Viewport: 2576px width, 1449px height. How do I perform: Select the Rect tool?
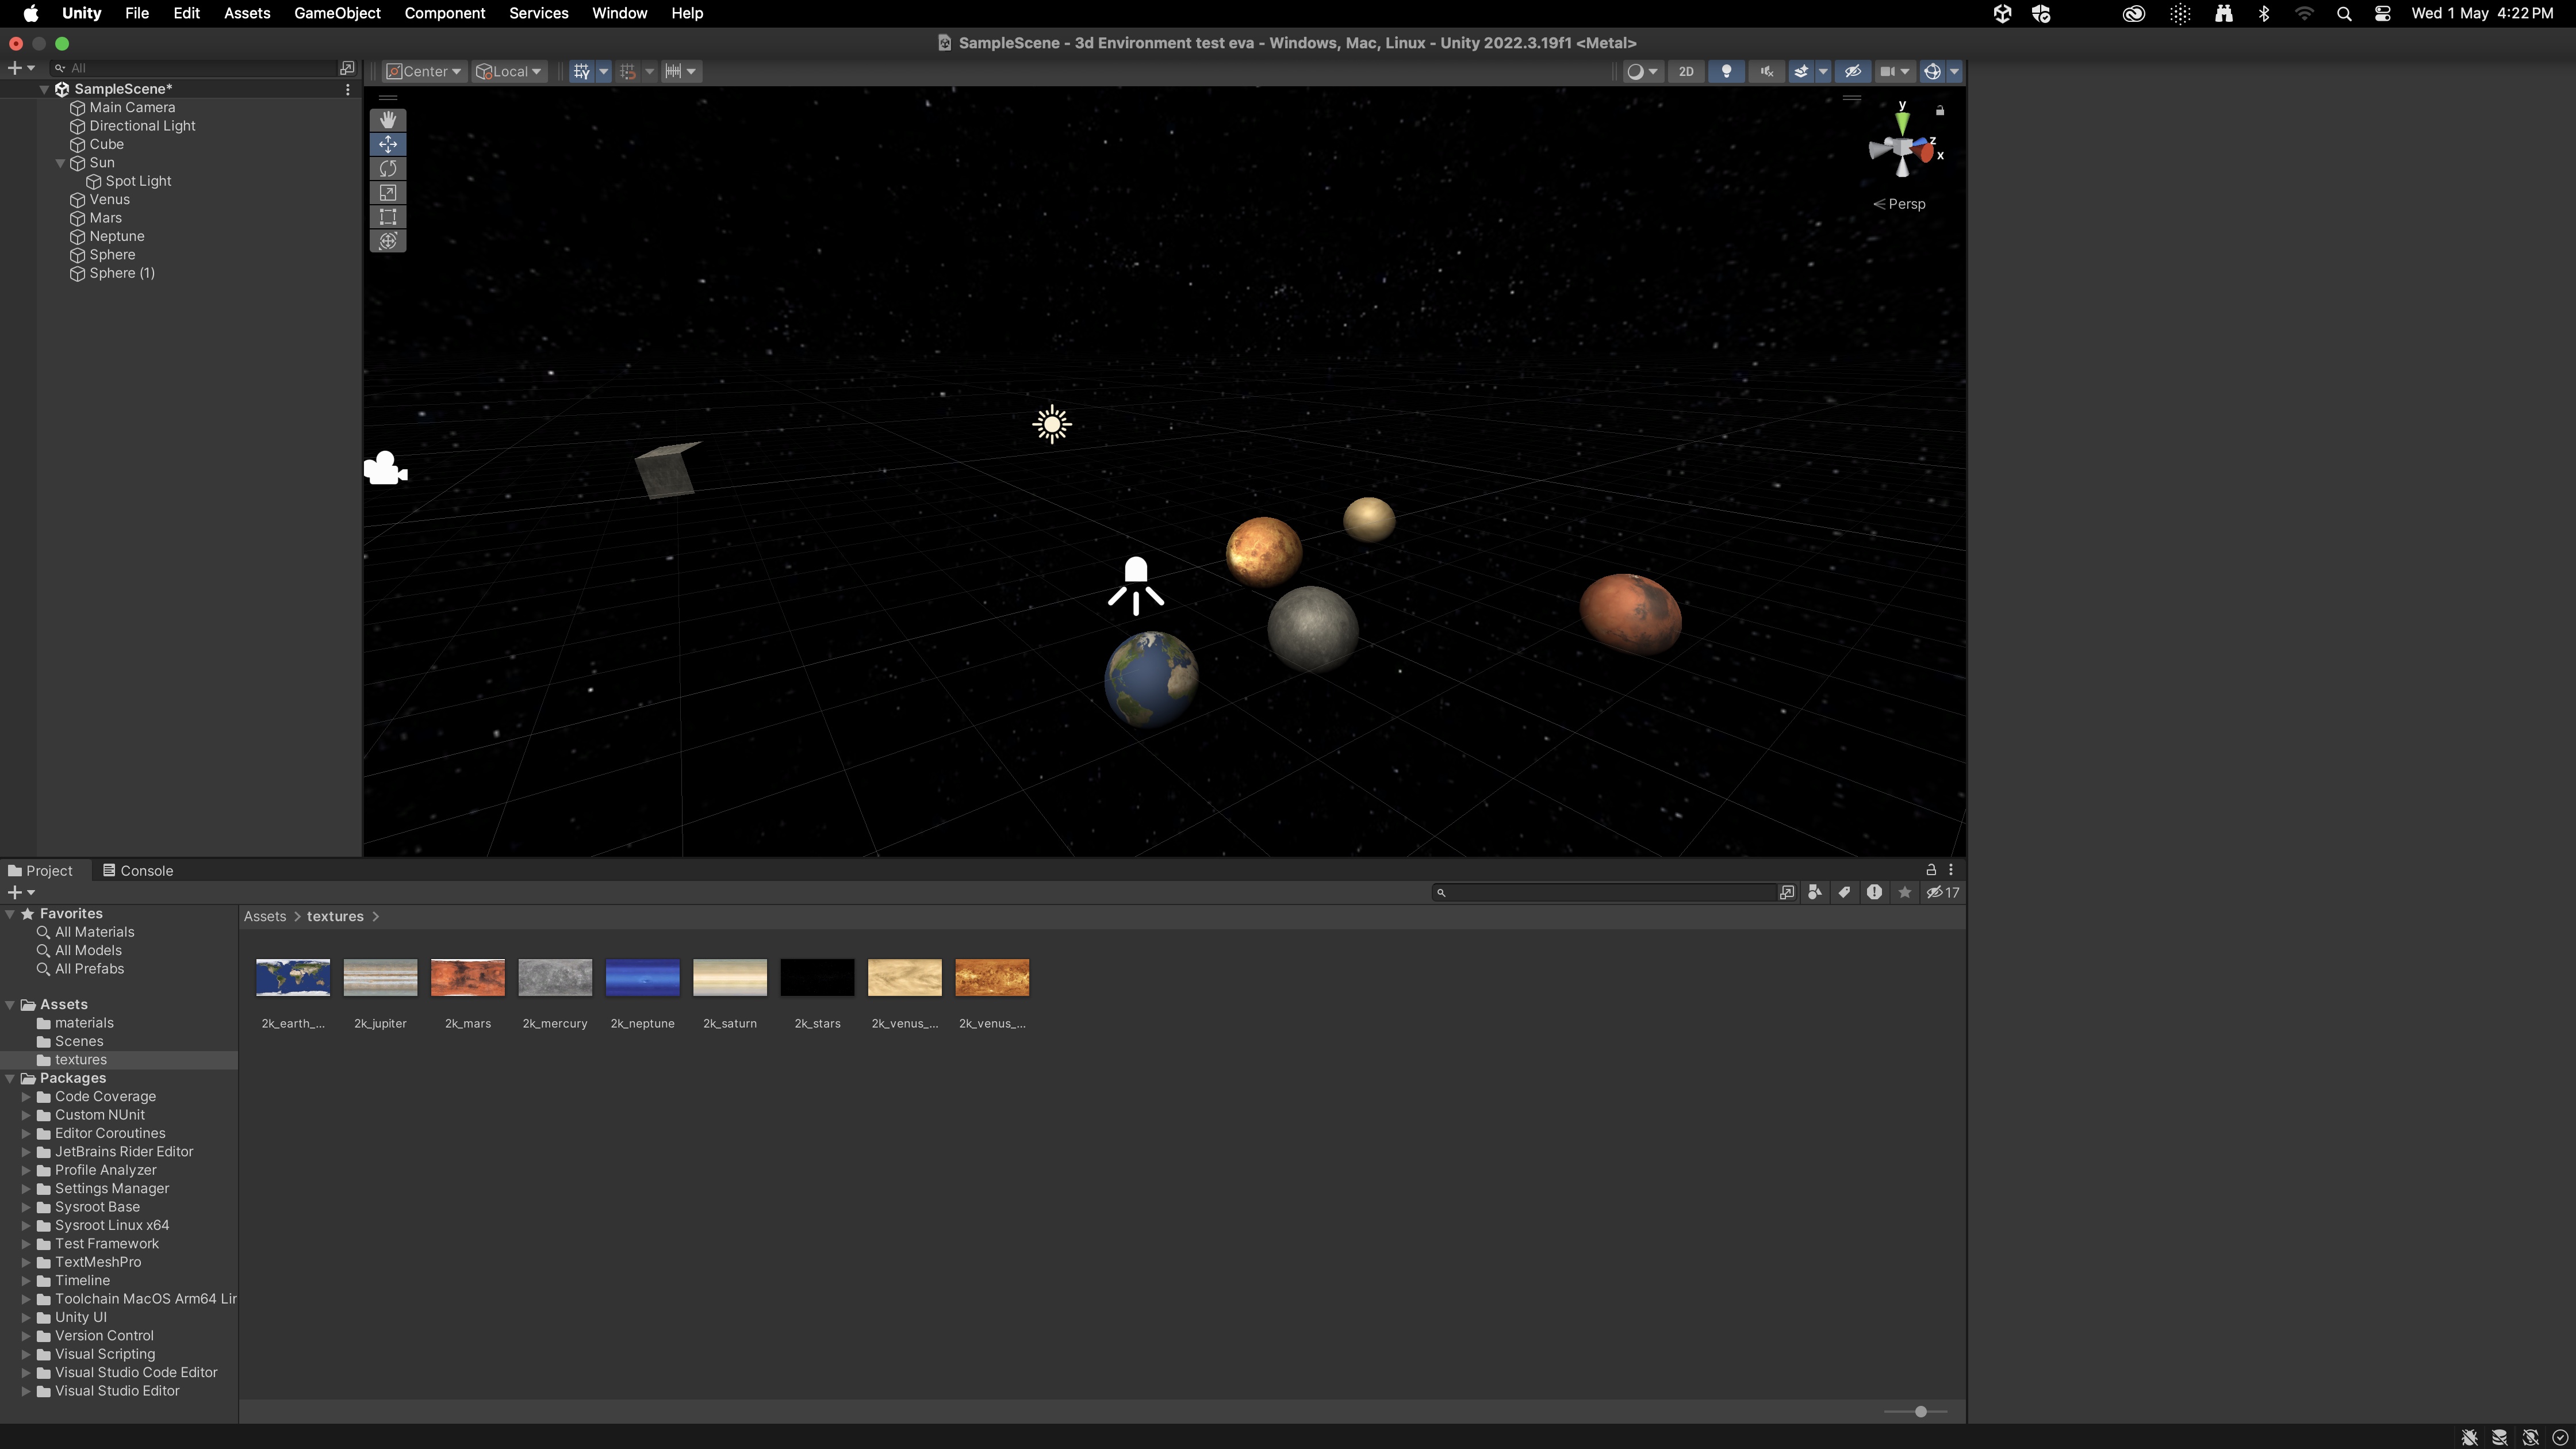coord(388,216)
